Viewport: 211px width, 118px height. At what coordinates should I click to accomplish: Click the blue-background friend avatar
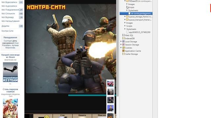(x=110, y=108)
